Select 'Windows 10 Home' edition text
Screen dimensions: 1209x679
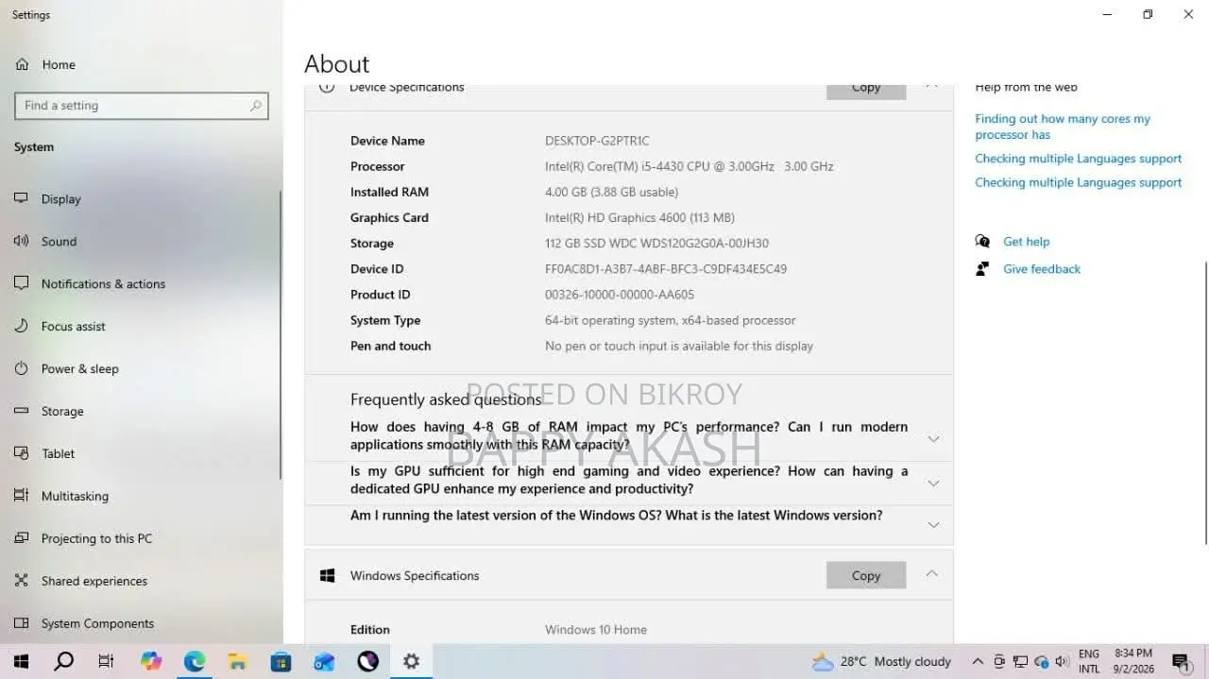click(596, 629)
